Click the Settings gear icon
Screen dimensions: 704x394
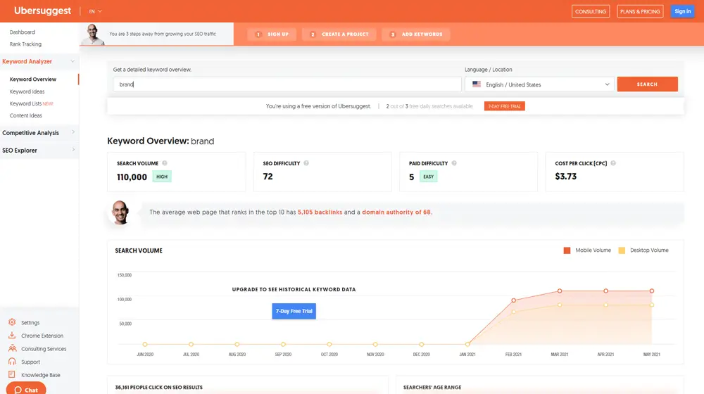coord(12,322)
